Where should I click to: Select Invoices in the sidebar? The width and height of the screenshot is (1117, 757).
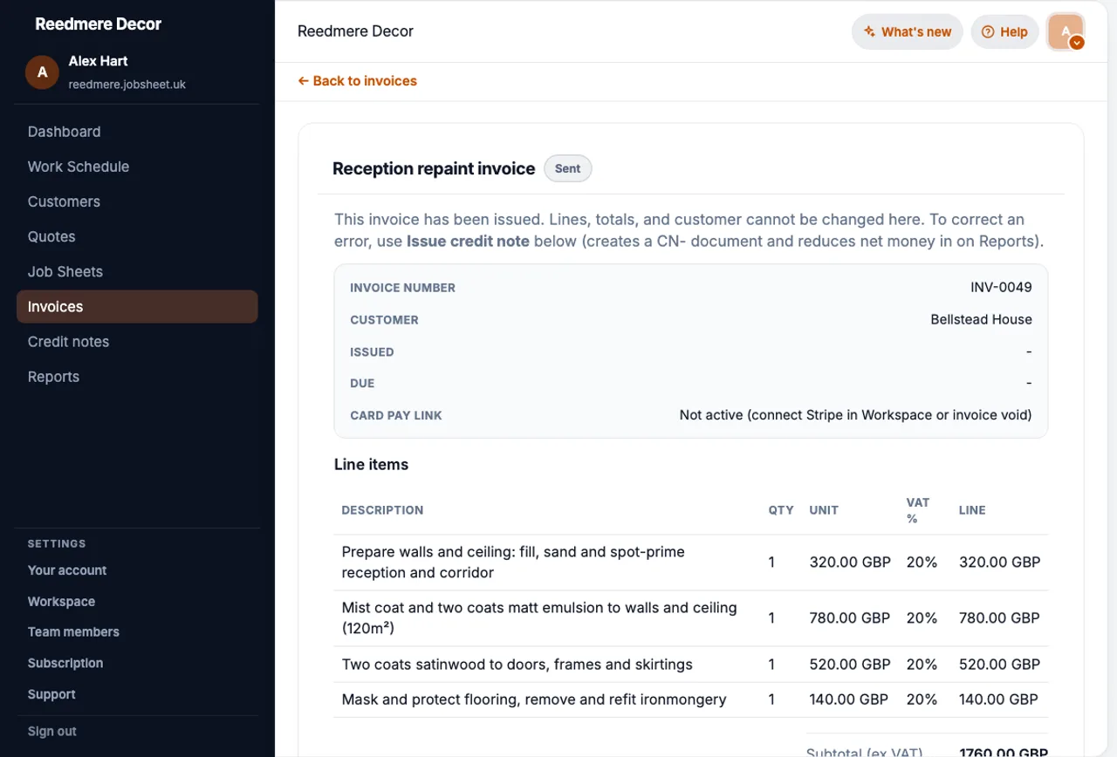tap(137, 307)
